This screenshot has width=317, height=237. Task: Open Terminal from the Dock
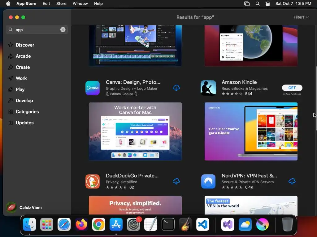click(168, 224)
